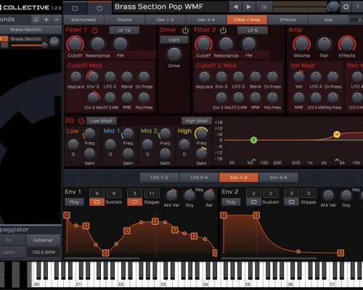Image resolution: width=363 pixels, height=290 pixels.
Task: Click the Filter 1 Resonance knob
Action: 97,44
